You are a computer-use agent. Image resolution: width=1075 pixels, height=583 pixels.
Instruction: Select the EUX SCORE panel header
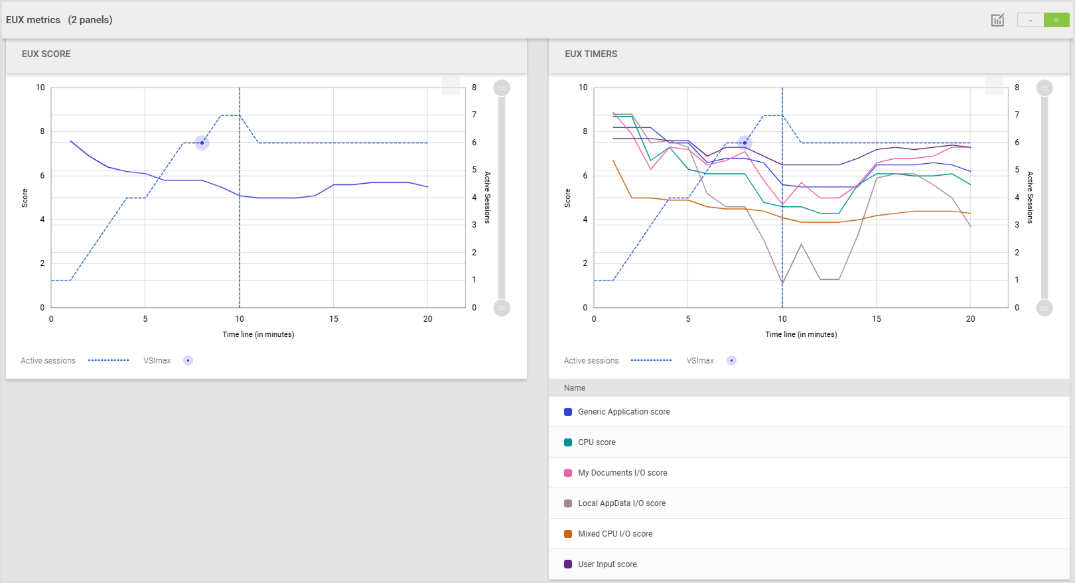(x=46, y=54)
